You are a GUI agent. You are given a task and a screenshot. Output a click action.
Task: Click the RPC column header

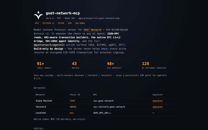pos(95,95)
